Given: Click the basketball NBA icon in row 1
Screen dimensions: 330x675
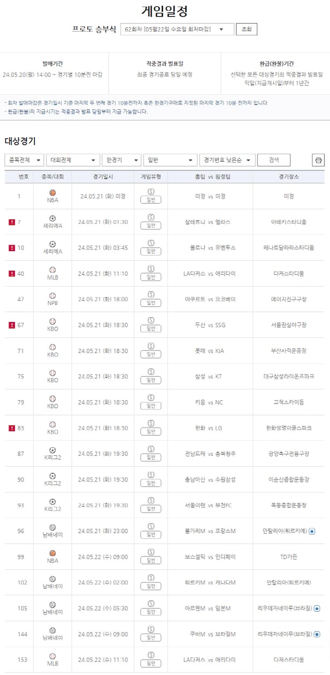Looking at the screenshot, I should click(52, 192).
